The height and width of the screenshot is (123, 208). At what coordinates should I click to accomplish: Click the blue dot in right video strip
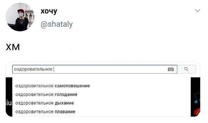196,102
